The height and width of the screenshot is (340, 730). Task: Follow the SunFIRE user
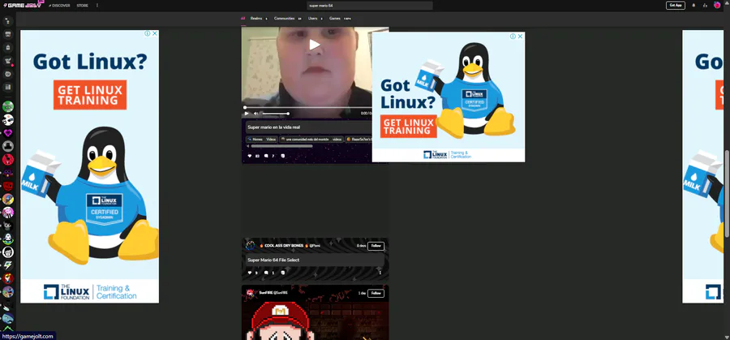[x=376, y=293]
